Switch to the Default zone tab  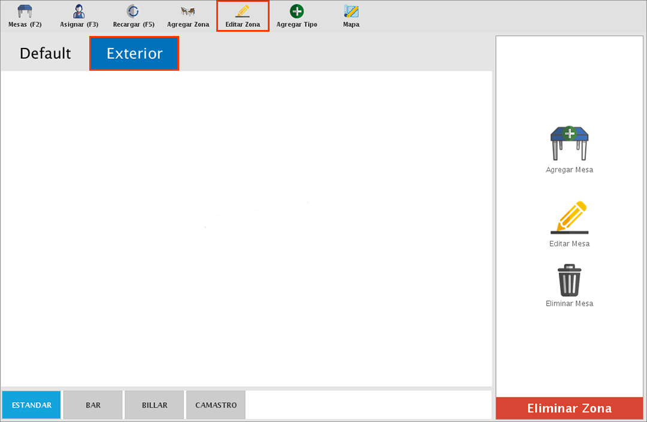[x=45, y=53]
